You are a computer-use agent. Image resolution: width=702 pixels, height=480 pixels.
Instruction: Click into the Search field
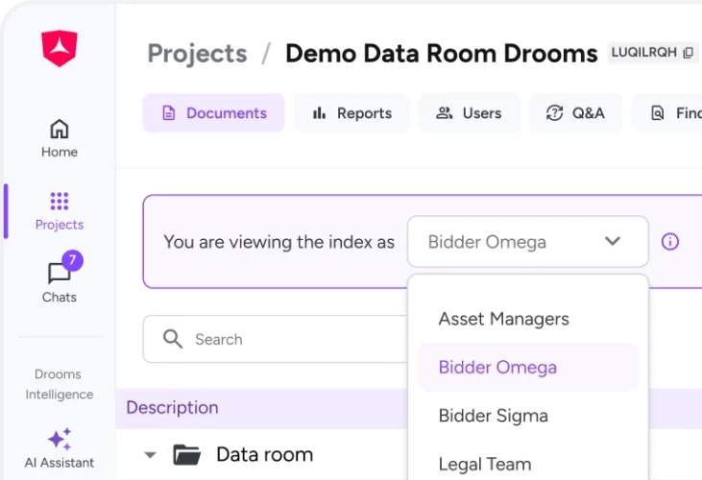tap(276, 339)
